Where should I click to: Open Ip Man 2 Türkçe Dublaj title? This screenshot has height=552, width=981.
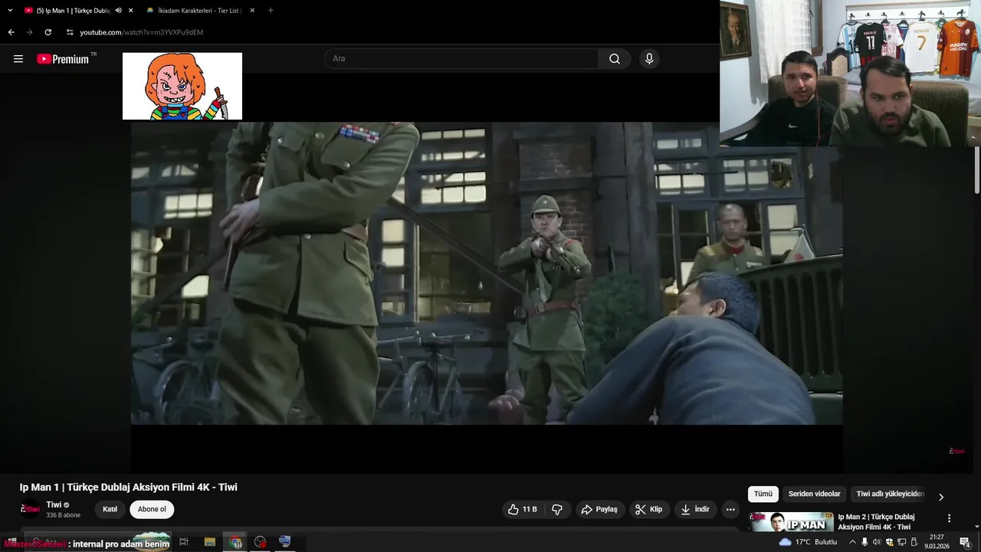tap(876, 522)
